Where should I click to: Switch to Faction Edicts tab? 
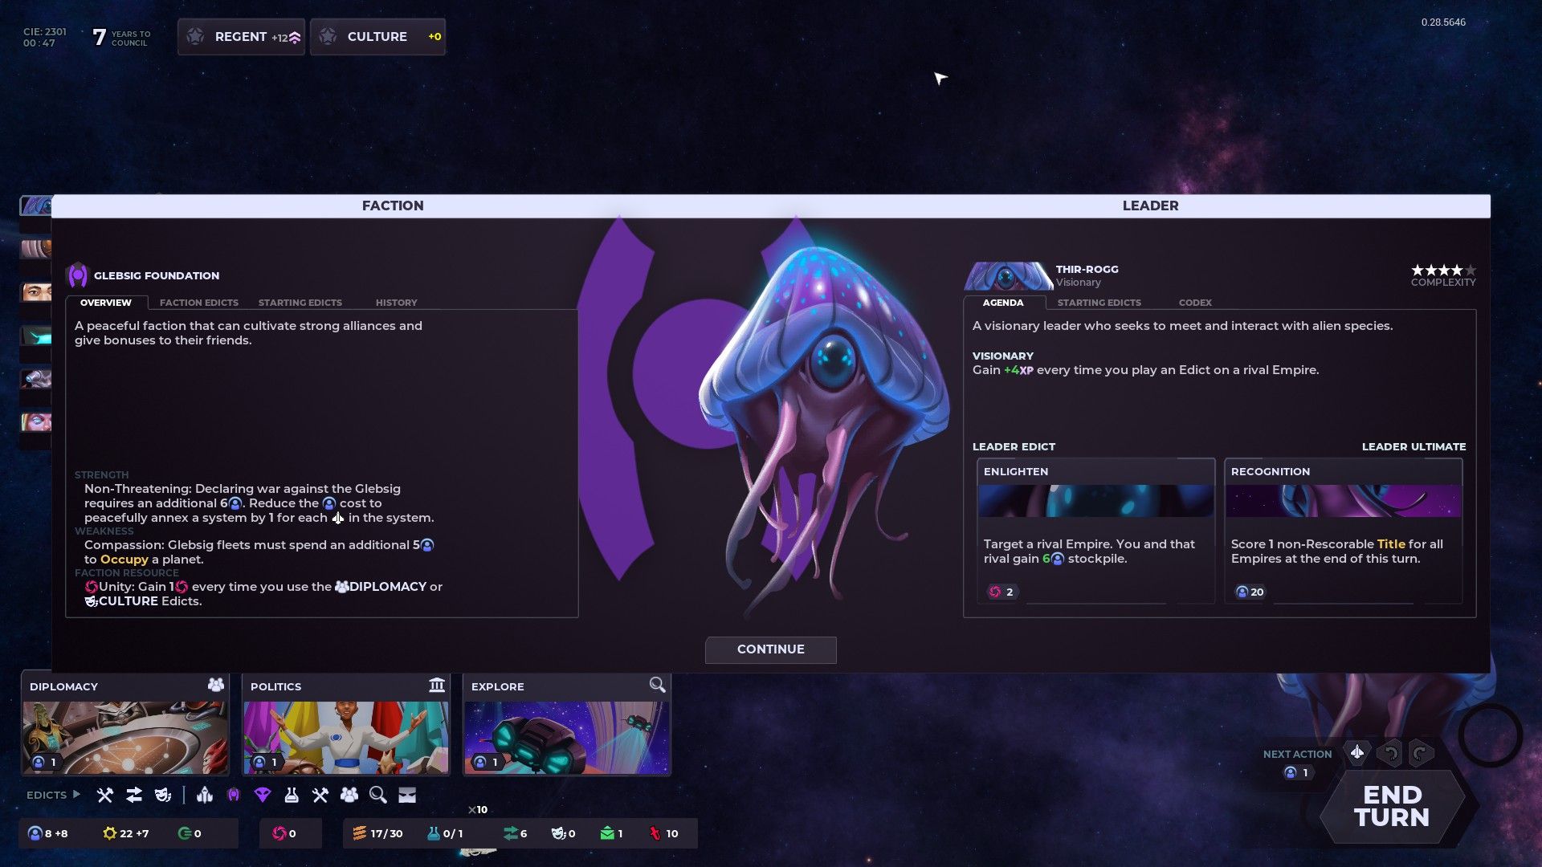[x=199, y=302]
